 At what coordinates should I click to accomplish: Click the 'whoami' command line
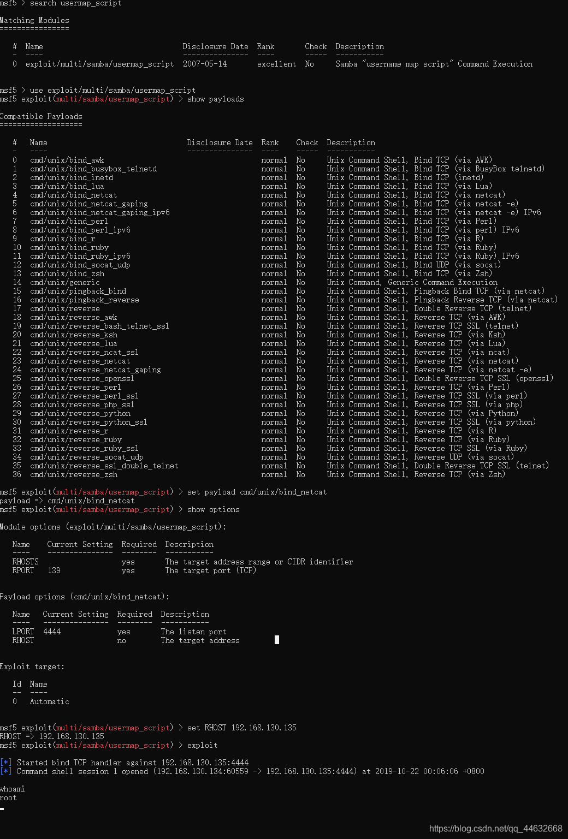tap(12, 789)
